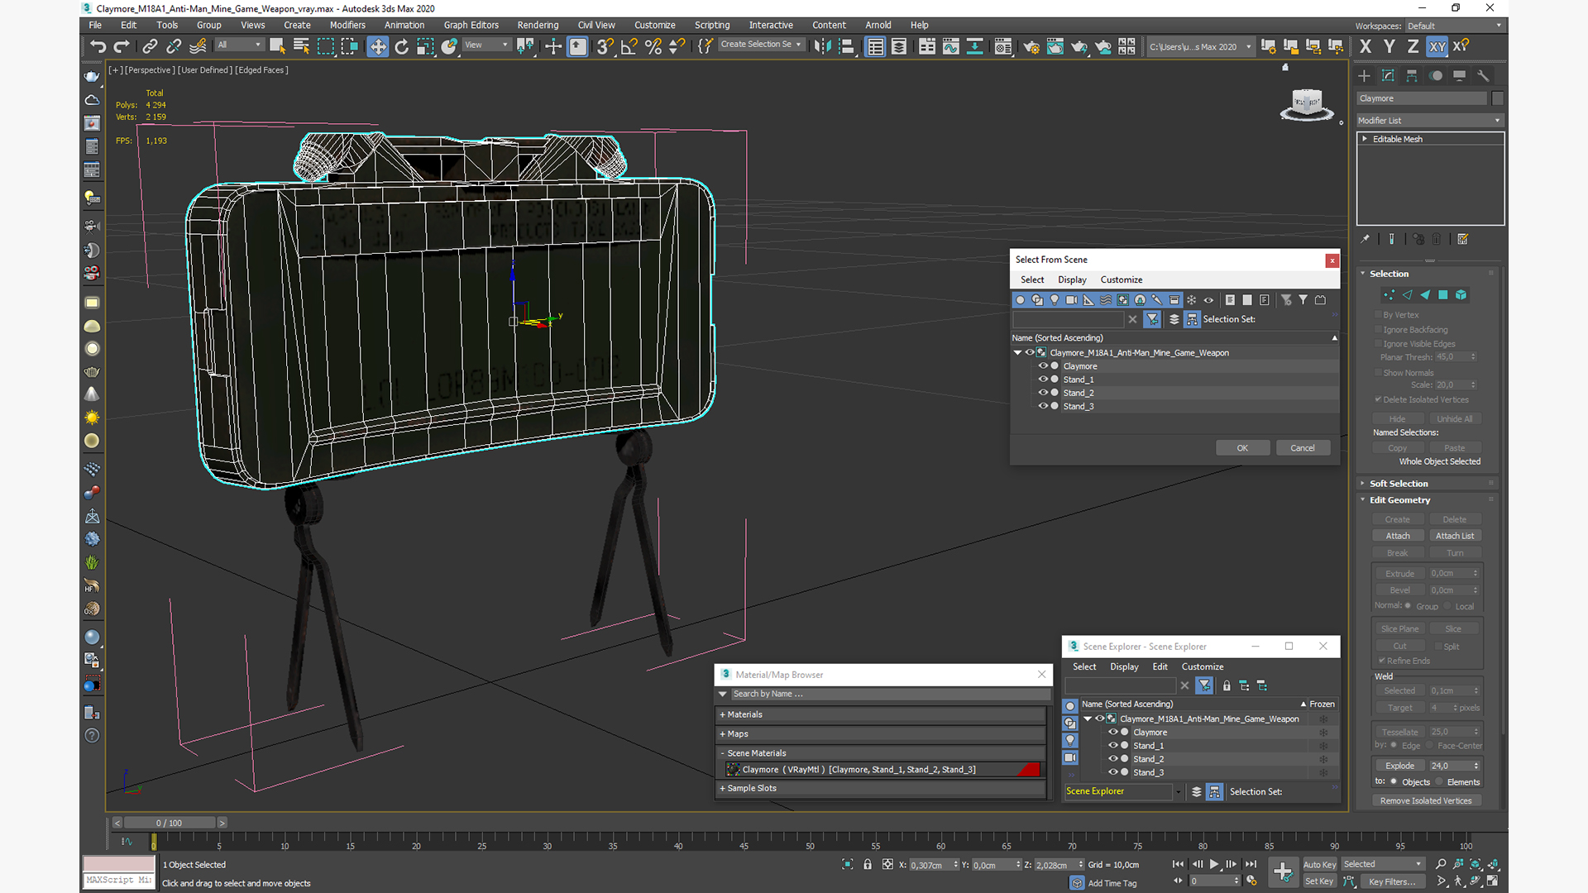Open the Render Setup teapot icon
The image size is (1588, 893).
[x=1031, y=47]
